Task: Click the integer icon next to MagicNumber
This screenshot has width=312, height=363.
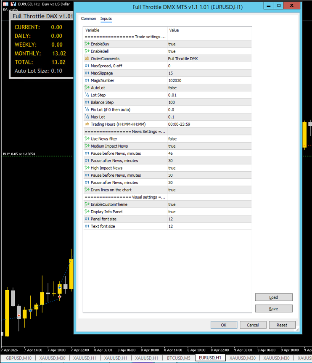Action: tap(87, 81)
